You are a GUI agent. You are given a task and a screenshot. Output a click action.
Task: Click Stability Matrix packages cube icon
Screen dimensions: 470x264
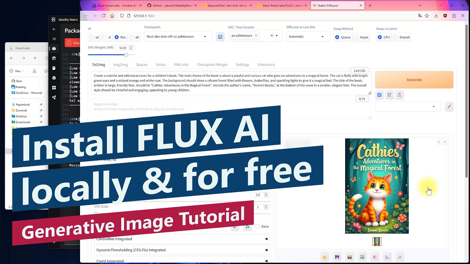(54, 48)
